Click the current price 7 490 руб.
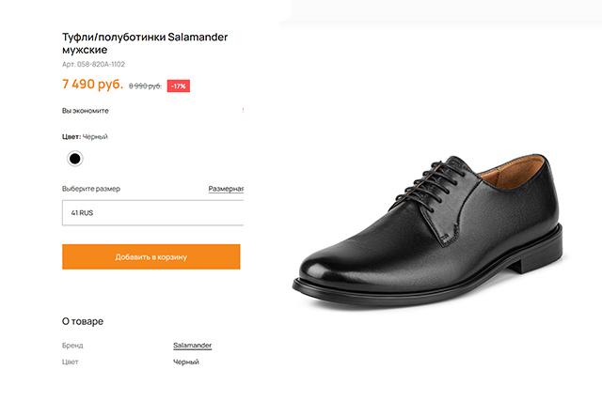This screenshot has width=602, height=401. (92, 85)
